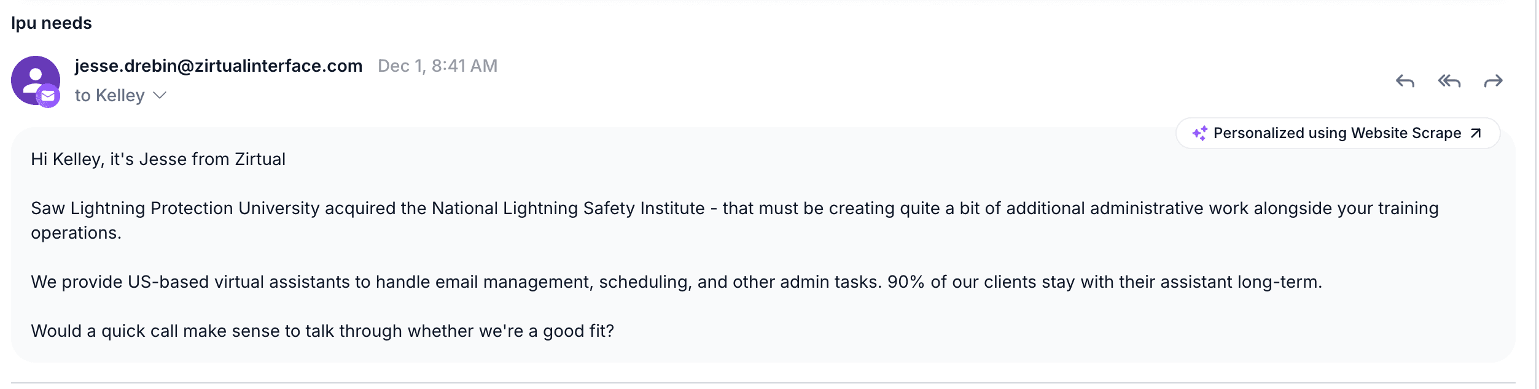The image size is (1539, 389).
Task: Click sender address jesse.drebin@zirtualinterface.com
Action: coord(218,66)
